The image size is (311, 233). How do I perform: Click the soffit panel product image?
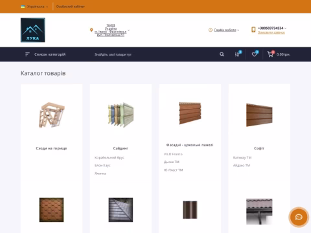click(x=259, y=115)
